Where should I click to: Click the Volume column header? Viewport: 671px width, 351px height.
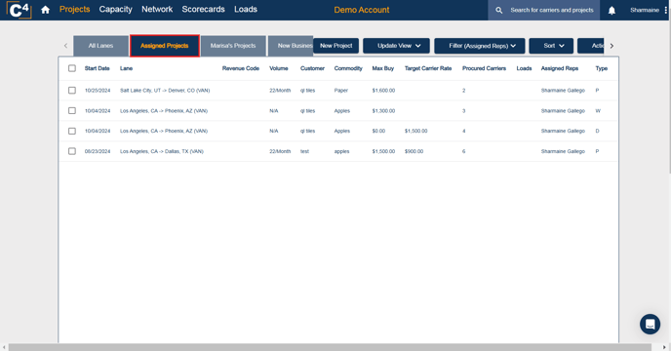tap(279, 68)
